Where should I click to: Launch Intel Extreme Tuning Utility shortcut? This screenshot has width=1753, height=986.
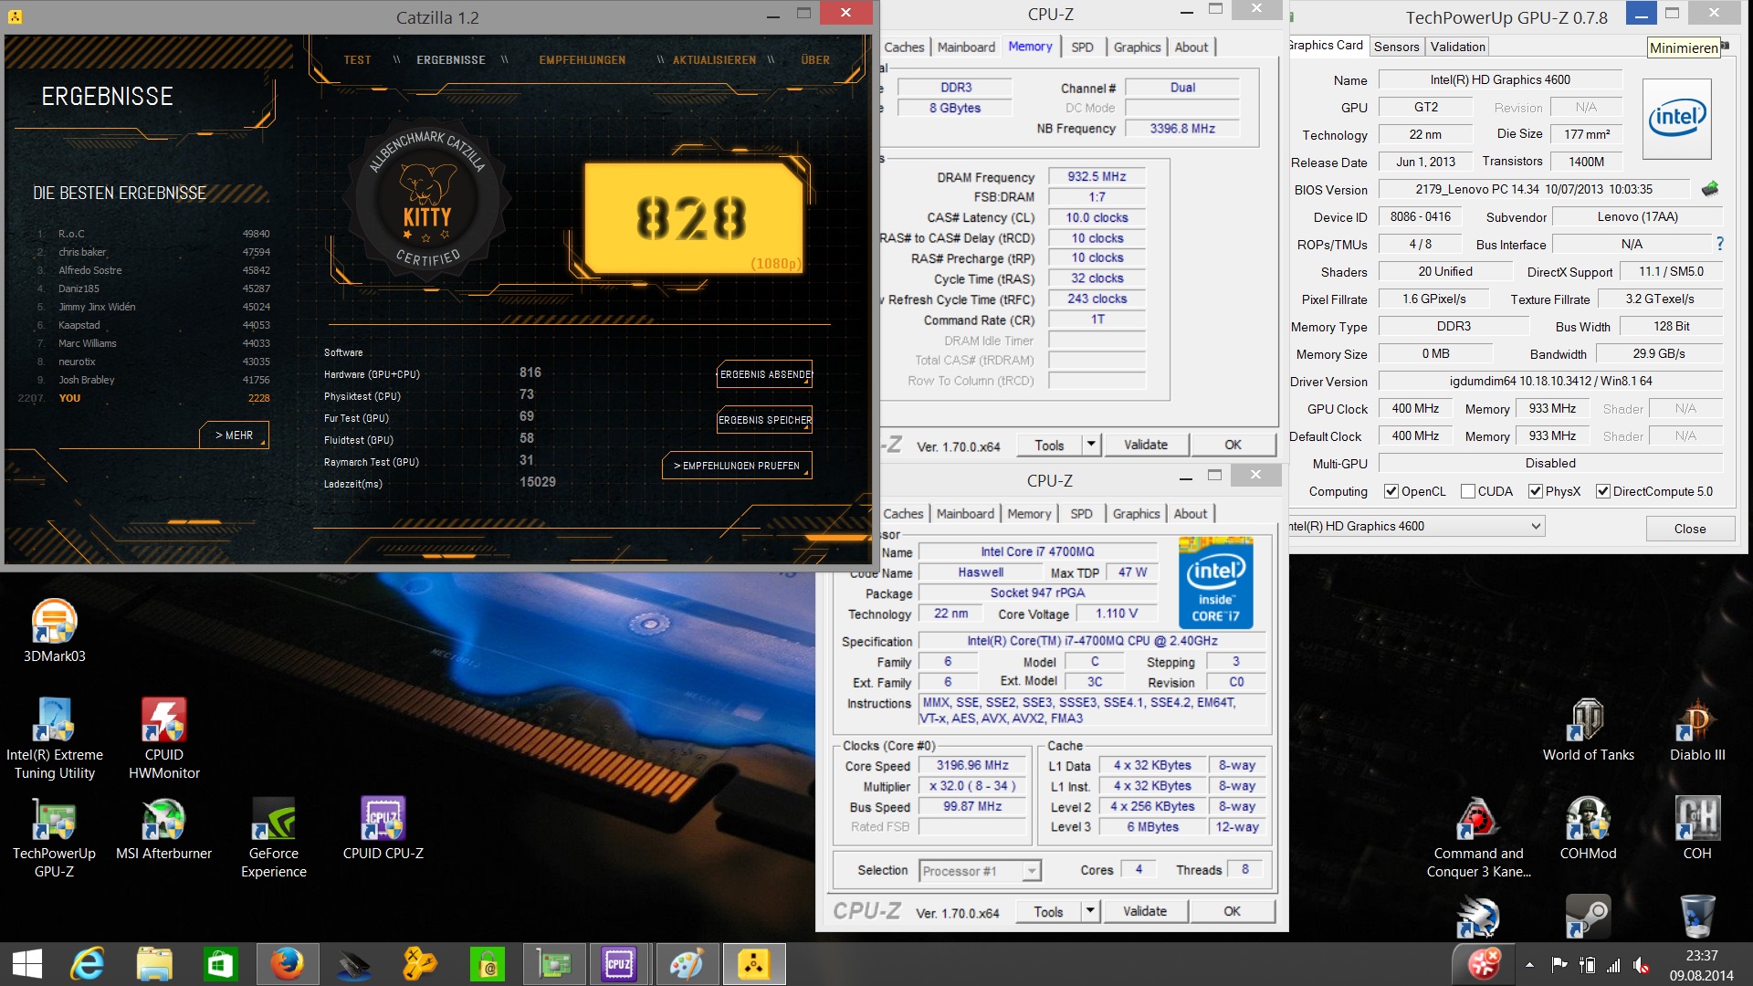click(x=54, y=738)
